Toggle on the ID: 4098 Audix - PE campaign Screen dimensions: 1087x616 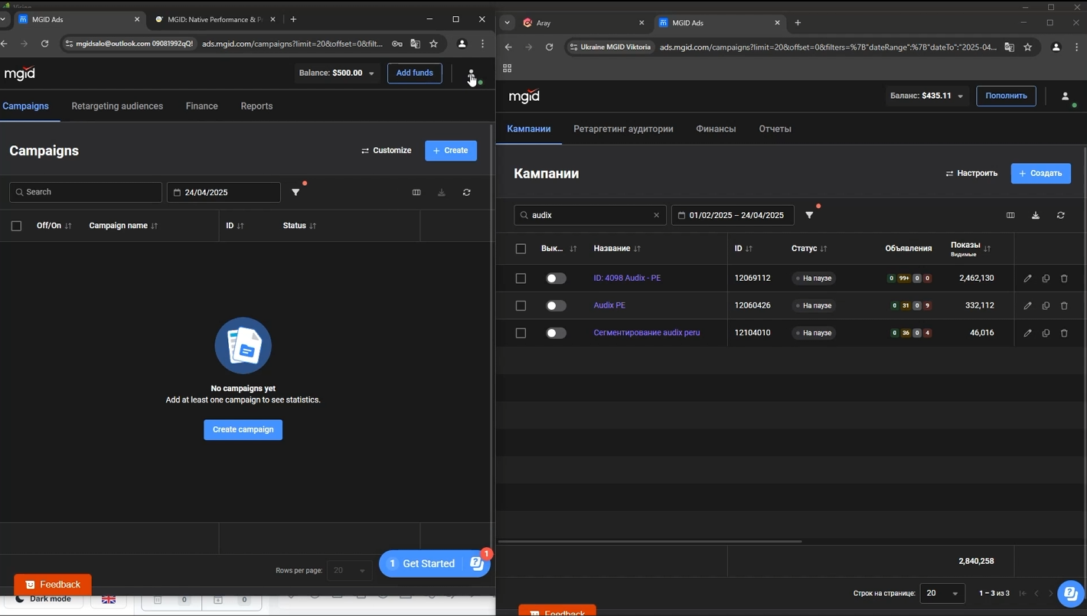tap(556, 279)
